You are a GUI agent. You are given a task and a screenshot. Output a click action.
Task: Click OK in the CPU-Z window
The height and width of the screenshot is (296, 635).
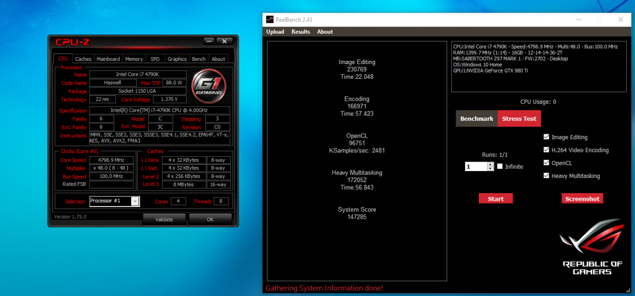coord(210,219)
